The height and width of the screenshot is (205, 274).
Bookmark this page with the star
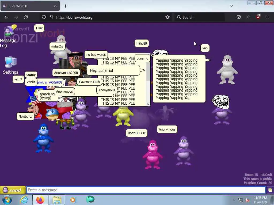pos(168,17)
